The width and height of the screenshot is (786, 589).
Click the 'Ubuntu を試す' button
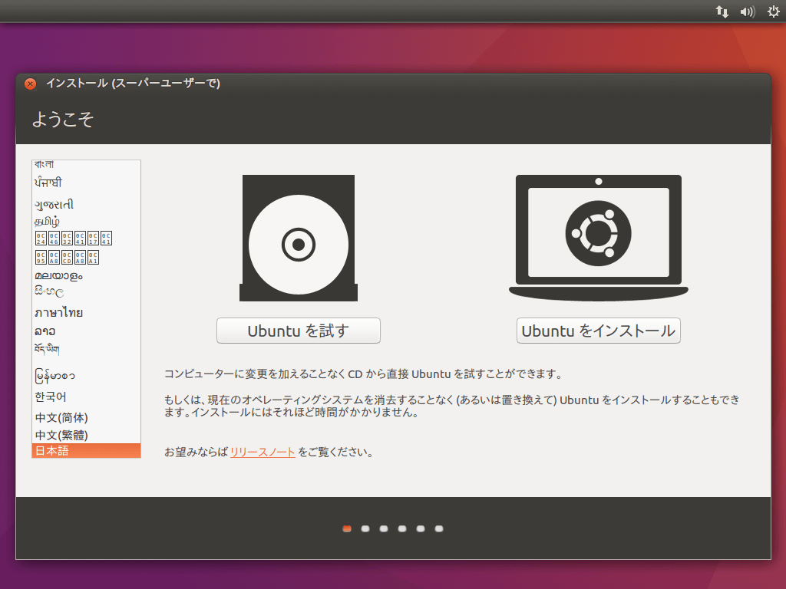coord(298,331)
